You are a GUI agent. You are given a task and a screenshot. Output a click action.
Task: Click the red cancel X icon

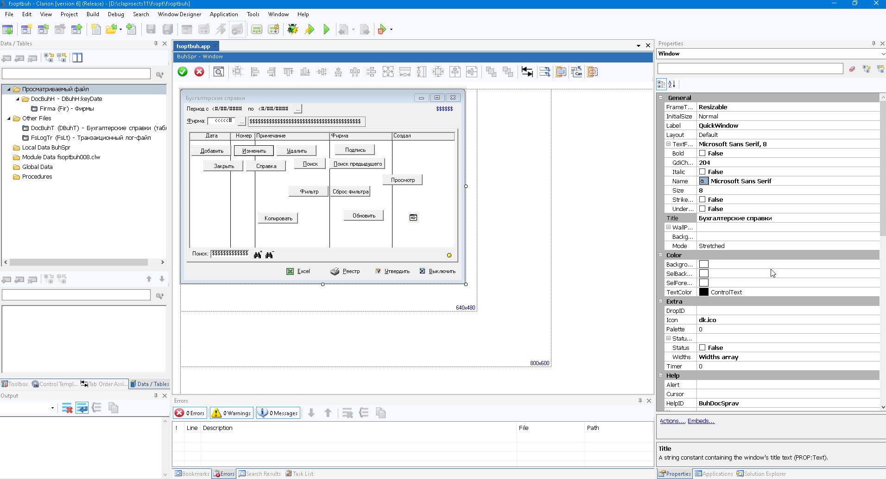tap(199, 72)
